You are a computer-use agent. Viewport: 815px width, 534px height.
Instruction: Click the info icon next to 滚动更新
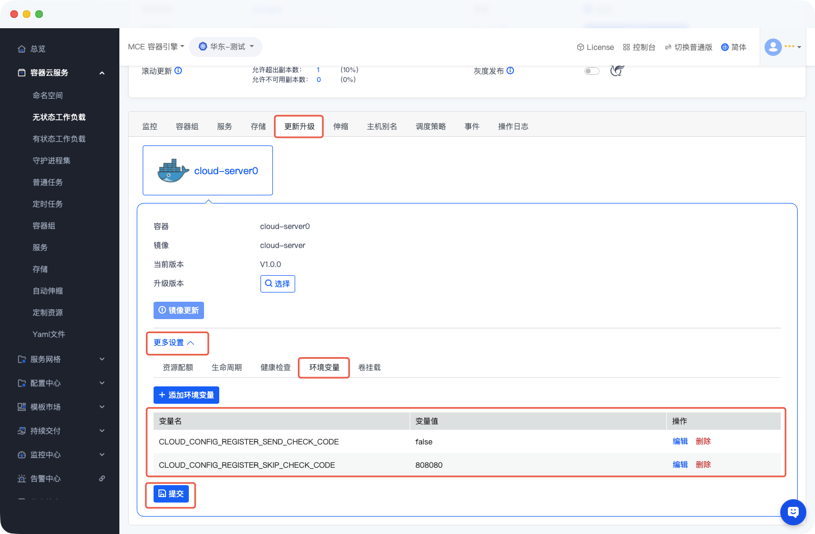coord(178,71)
